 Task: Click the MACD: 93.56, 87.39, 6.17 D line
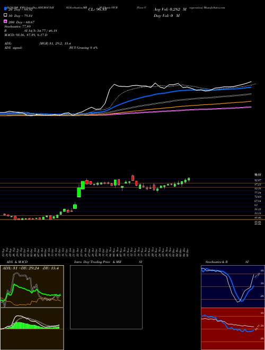[25, 35]
